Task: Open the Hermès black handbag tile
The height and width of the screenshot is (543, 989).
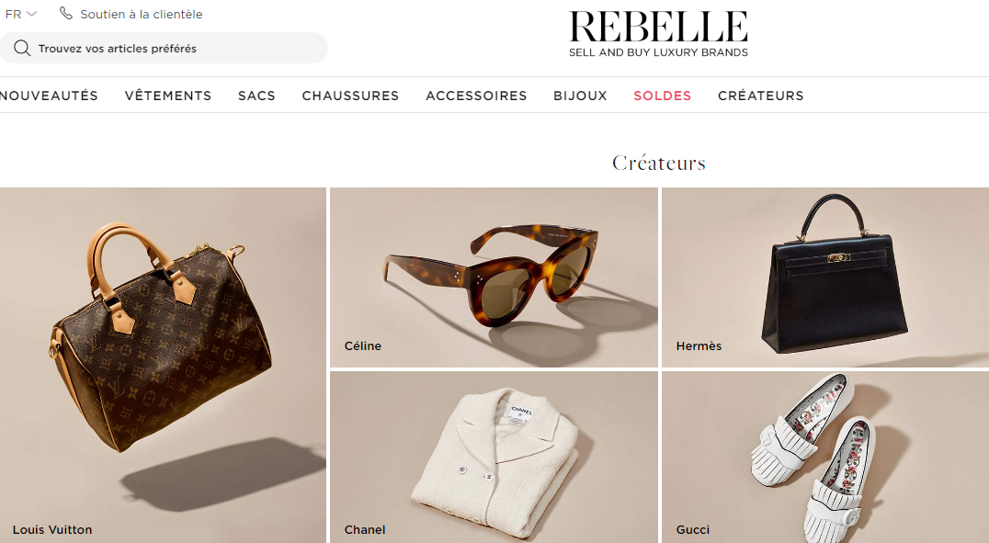Action: pos(825,277)
